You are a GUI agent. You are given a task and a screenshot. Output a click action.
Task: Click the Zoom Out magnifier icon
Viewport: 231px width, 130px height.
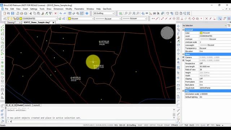tap(130, 13)
